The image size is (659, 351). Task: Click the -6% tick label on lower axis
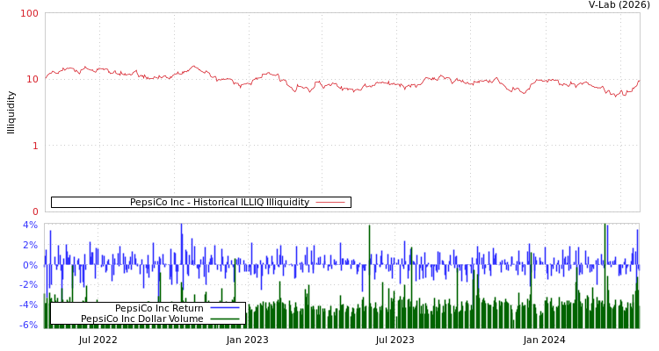(28, 325)
